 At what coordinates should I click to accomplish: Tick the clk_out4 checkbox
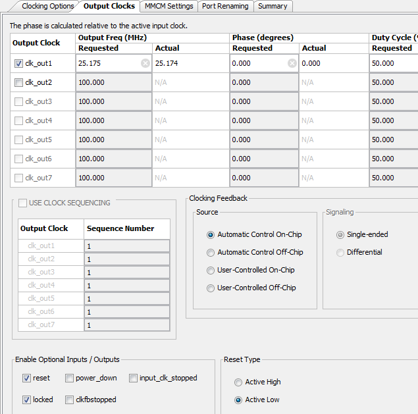[18, 120]
